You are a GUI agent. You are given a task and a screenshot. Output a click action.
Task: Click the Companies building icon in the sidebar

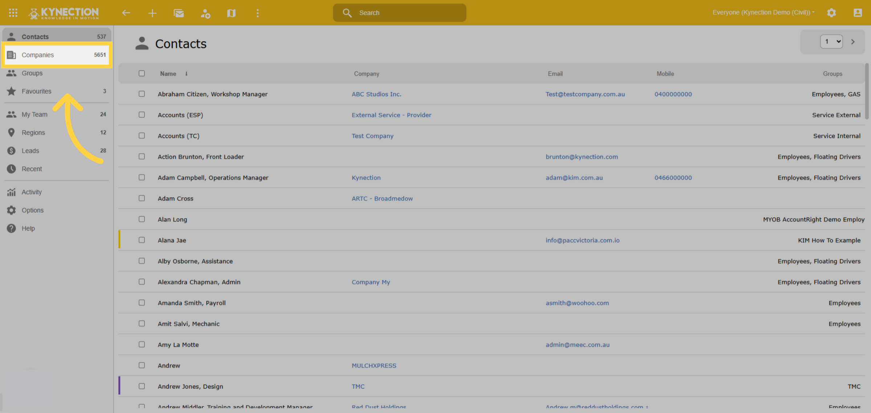11,55
